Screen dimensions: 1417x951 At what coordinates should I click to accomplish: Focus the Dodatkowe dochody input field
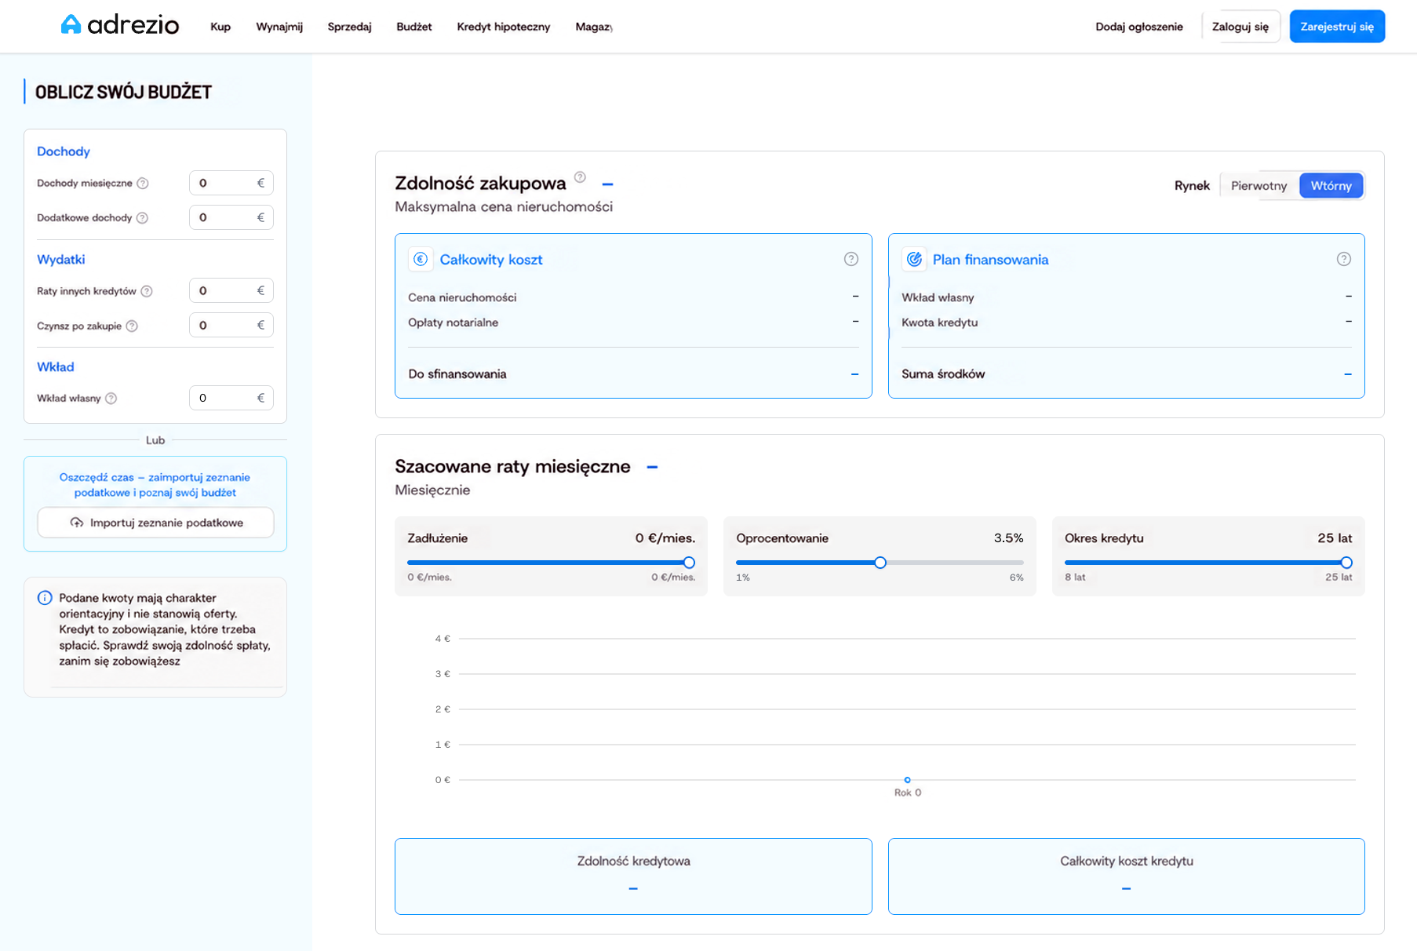click(231, 217)
